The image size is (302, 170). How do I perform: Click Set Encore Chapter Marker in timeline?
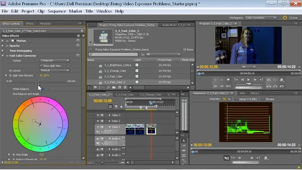pyautogui.click(x=116, y=106)
